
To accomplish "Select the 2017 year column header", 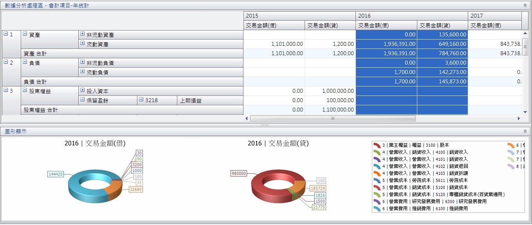I will point(495,16).
